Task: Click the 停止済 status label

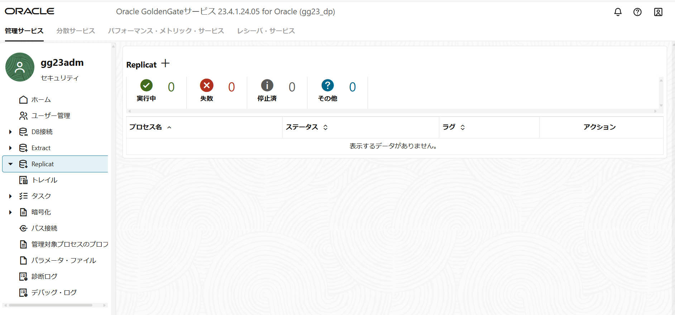Action: point(267,98)
